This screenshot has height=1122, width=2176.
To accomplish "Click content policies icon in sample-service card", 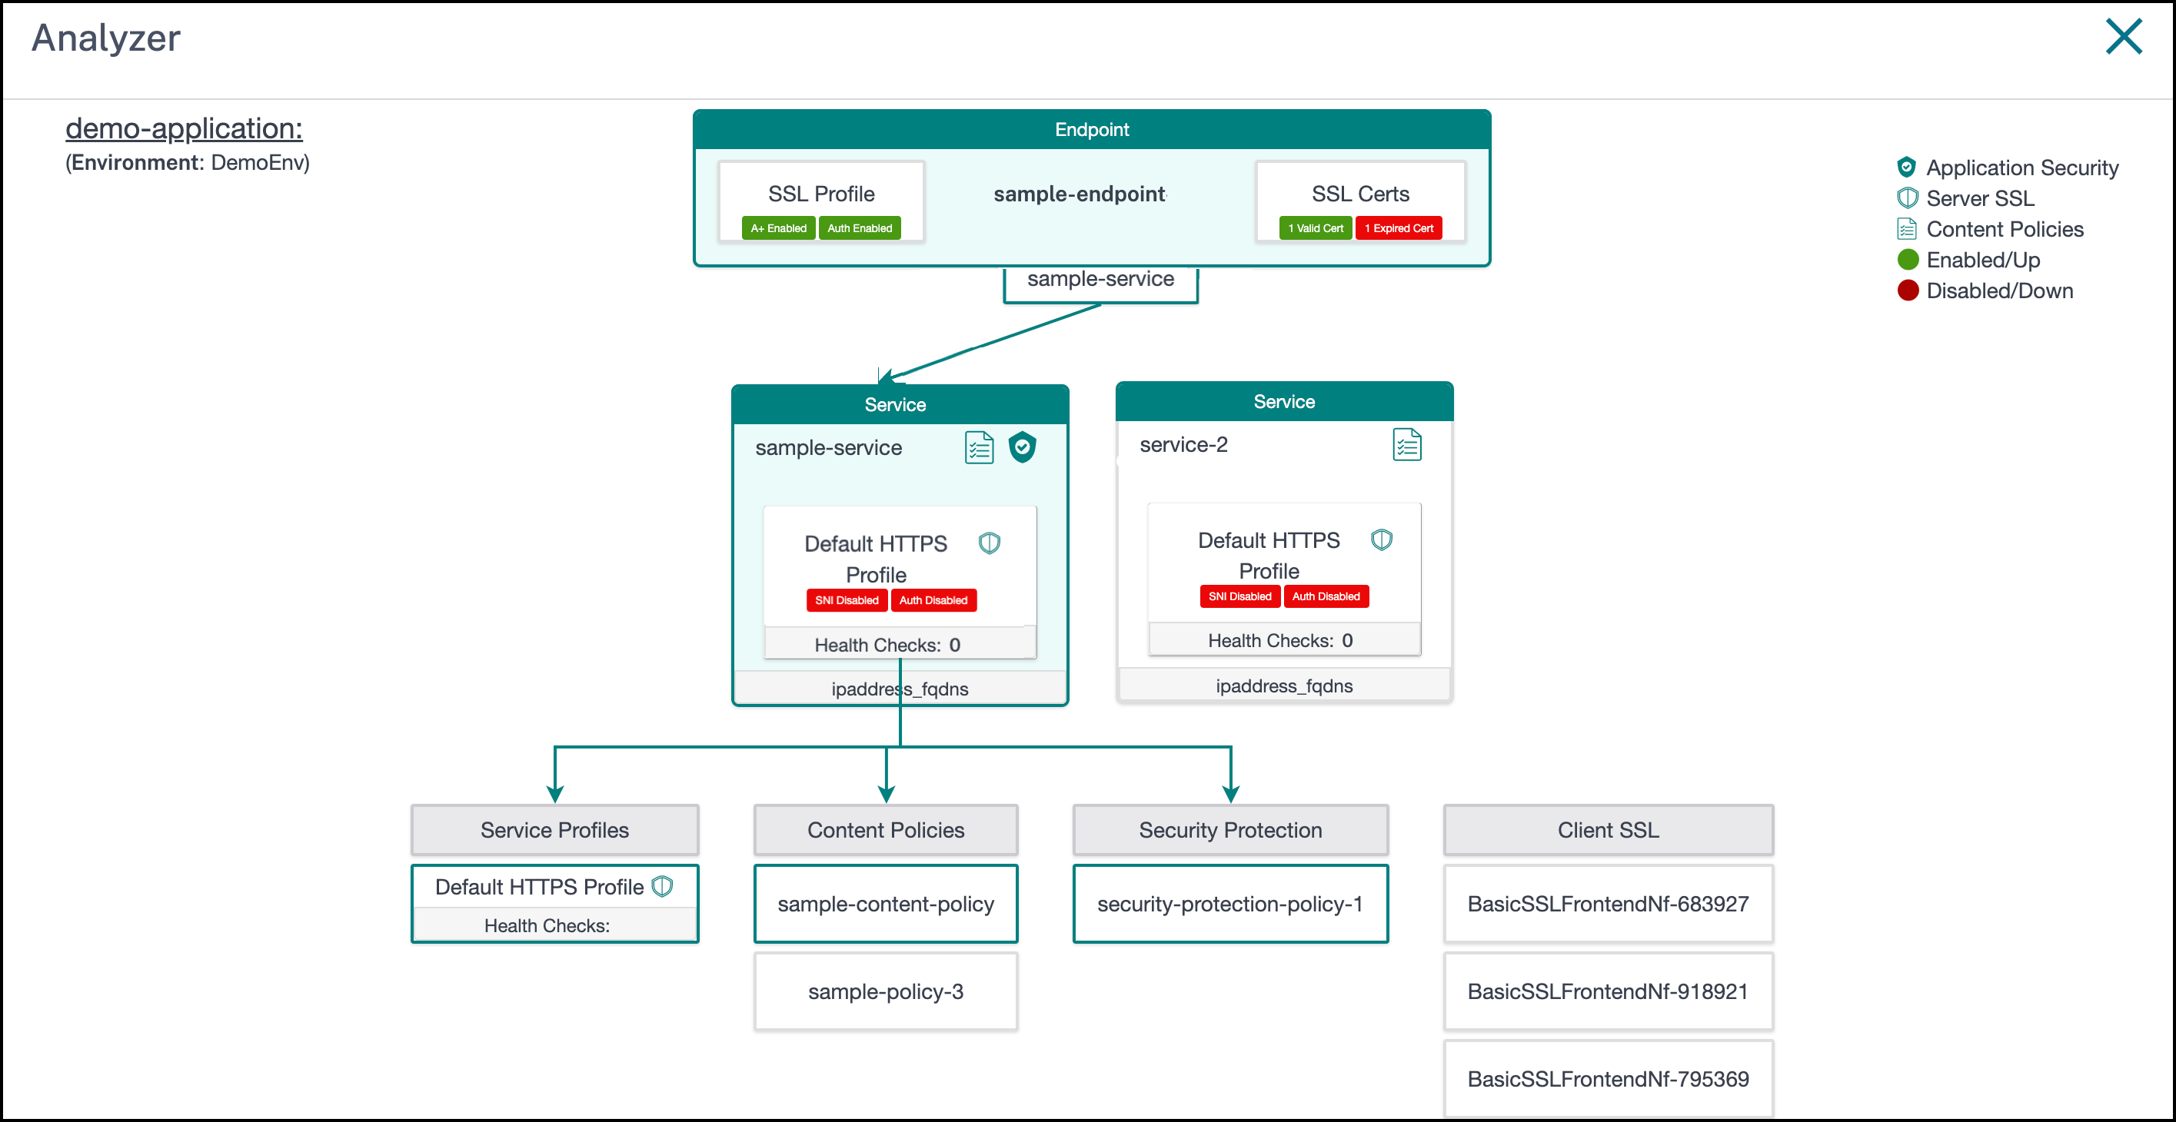I will point(979,447).
